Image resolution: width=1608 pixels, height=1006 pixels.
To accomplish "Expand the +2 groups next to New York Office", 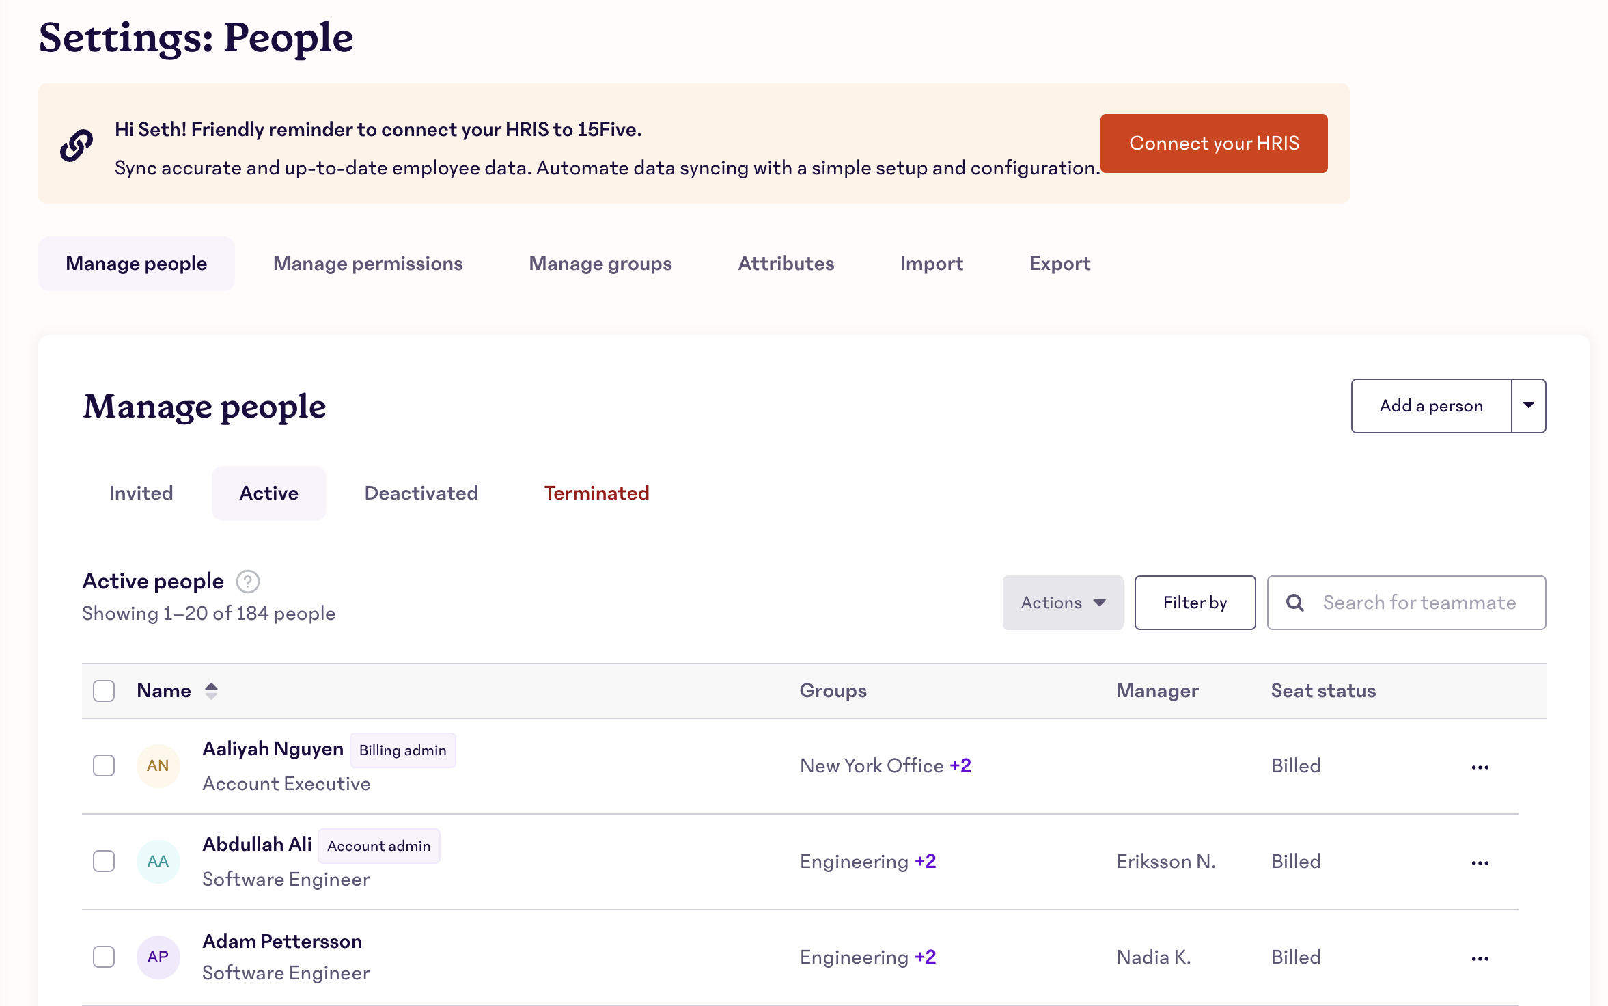I will tap(960, 765).
